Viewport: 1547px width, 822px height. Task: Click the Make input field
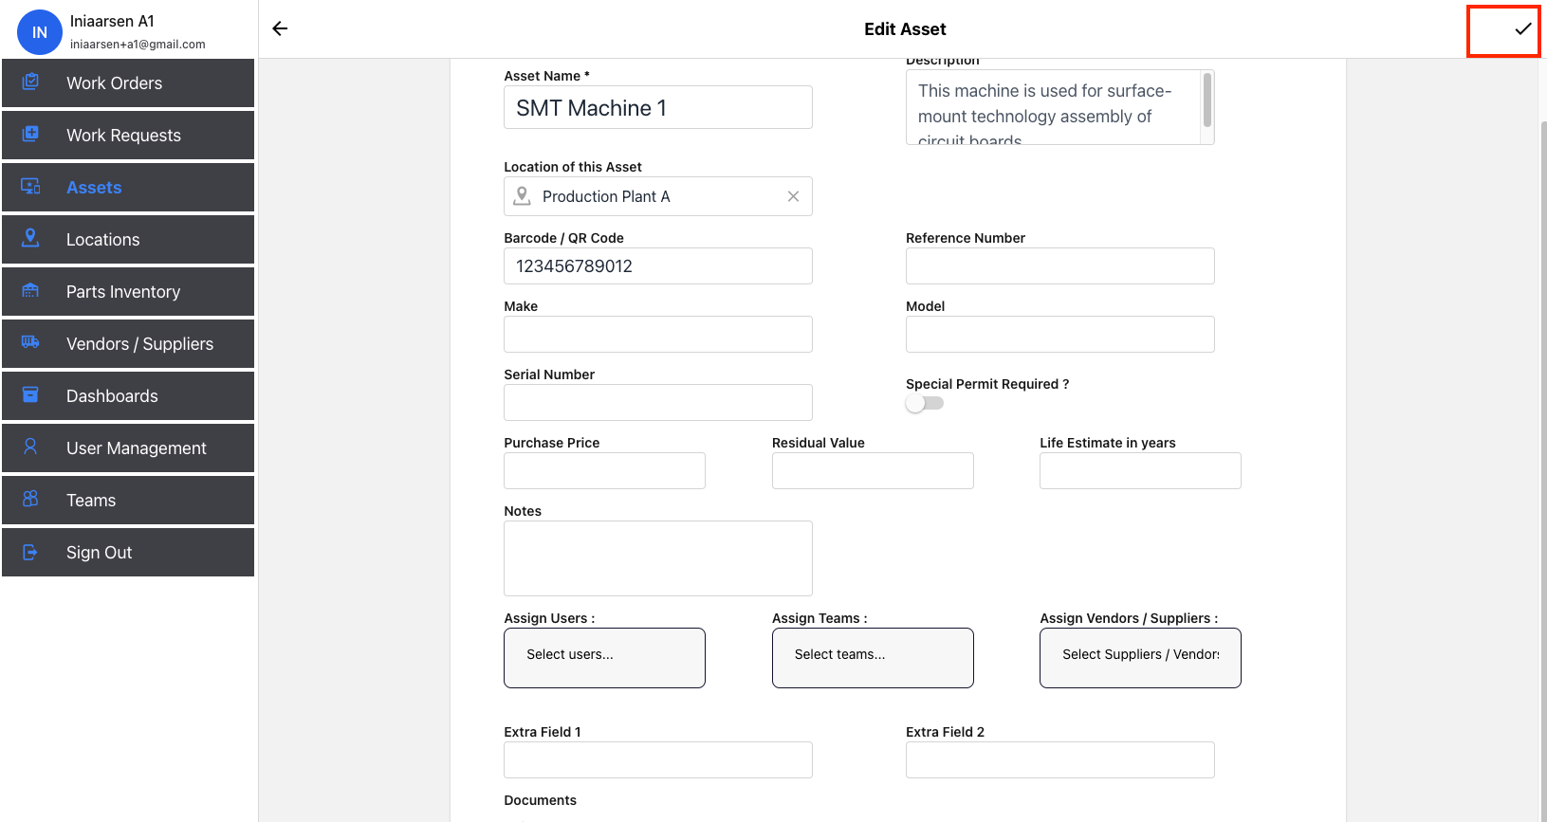click(x=658, y=334)
